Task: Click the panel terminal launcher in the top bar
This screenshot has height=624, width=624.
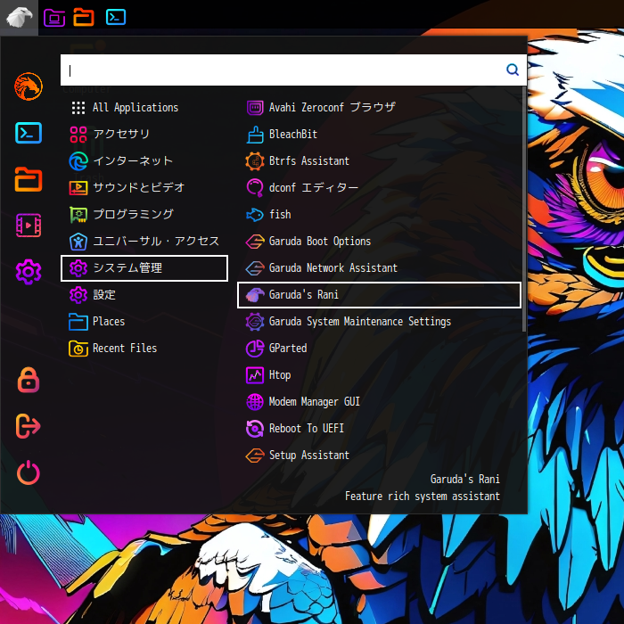Action: tap(115, 17)
